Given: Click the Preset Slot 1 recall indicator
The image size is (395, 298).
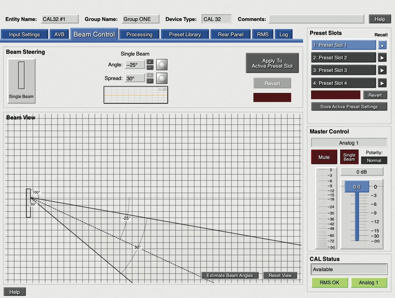Looking at the screenshot, I should [x=382, y=45].
